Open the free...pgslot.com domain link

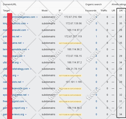pyautogui.click(x=13, y=101)
